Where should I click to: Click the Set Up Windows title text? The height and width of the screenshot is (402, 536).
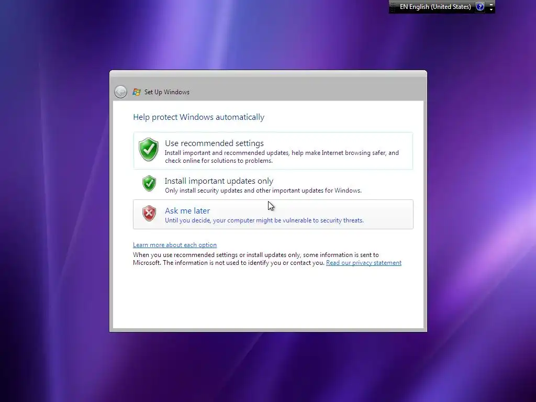click(167, 92)
